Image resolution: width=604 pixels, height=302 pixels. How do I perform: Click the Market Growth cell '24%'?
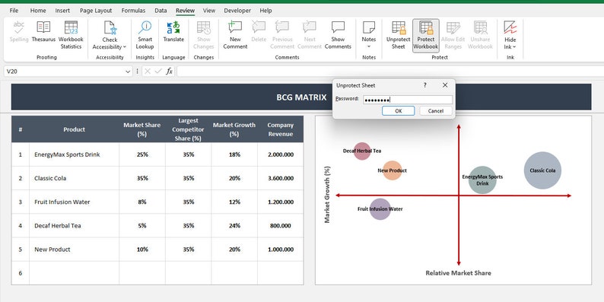(234, 226)
